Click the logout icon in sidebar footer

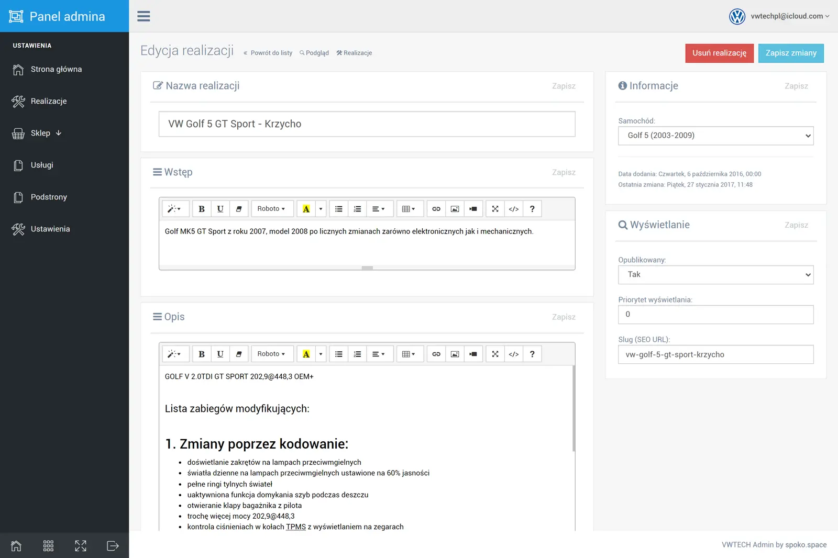(113, 546)
